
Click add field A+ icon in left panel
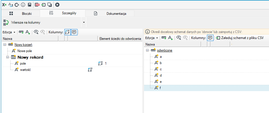tap(28, 32)
